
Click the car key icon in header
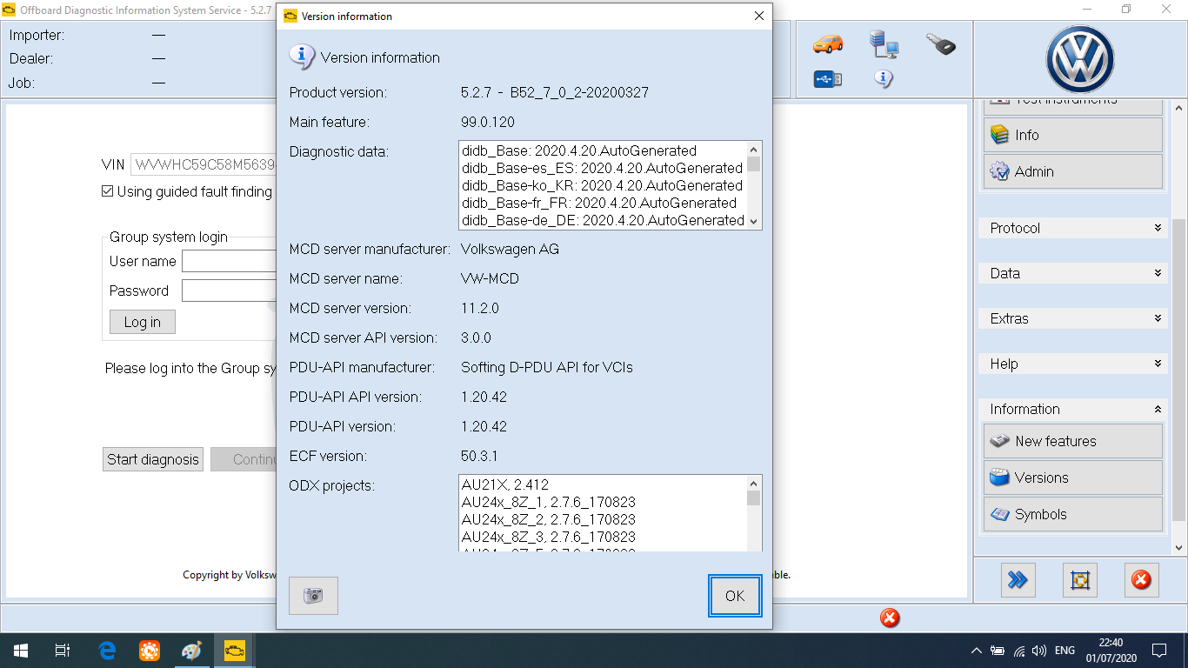click(940, 43)
